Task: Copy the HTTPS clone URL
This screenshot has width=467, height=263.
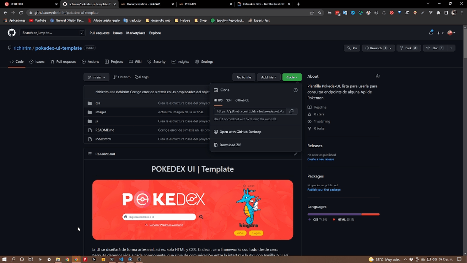Action: (x=291, y=111)
